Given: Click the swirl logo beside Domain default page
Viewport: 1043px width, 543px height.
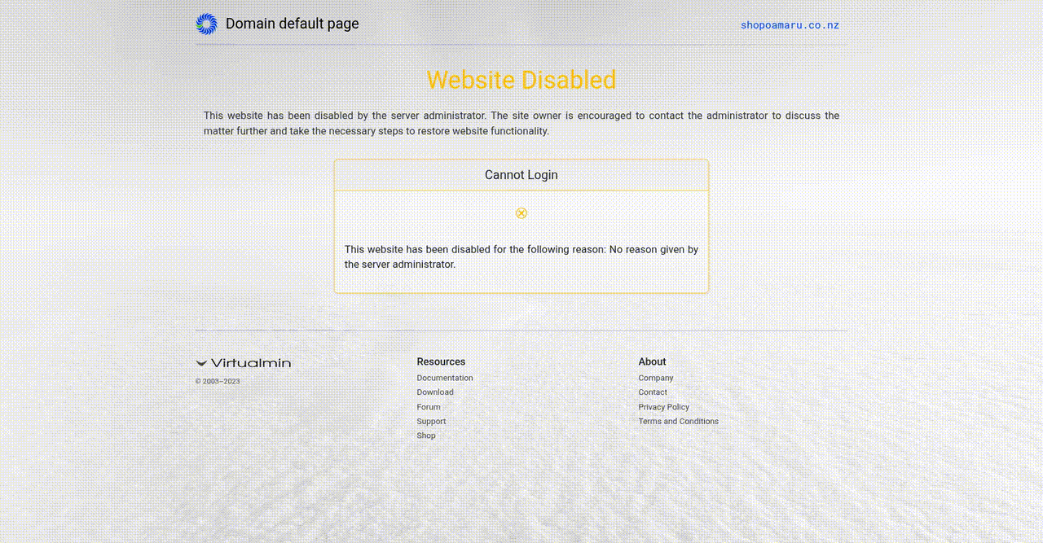Looking at the screenshot, I should pos(206,24).
